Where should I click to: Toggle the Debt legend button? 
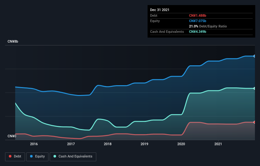[15, 157]
